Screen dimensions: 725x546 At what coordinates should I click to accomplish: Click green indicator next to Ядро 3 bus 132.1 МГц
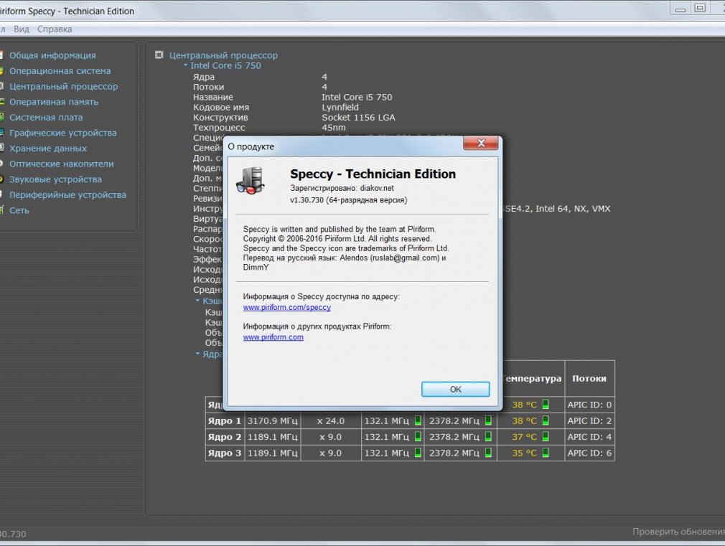tap(418, 453)
